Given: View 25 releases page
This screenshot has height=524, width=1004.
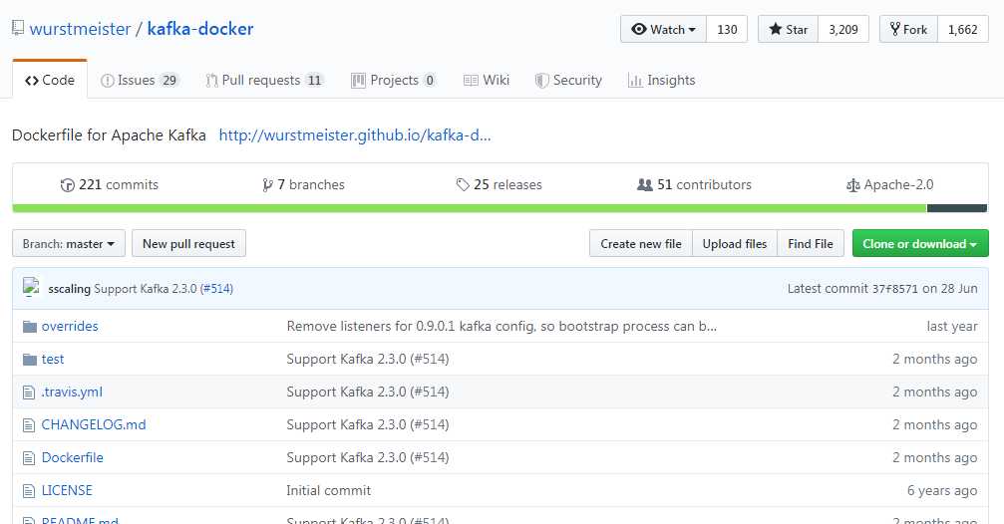Looking at the screenshot, I should pyautogui.click(x=499, y=185).
